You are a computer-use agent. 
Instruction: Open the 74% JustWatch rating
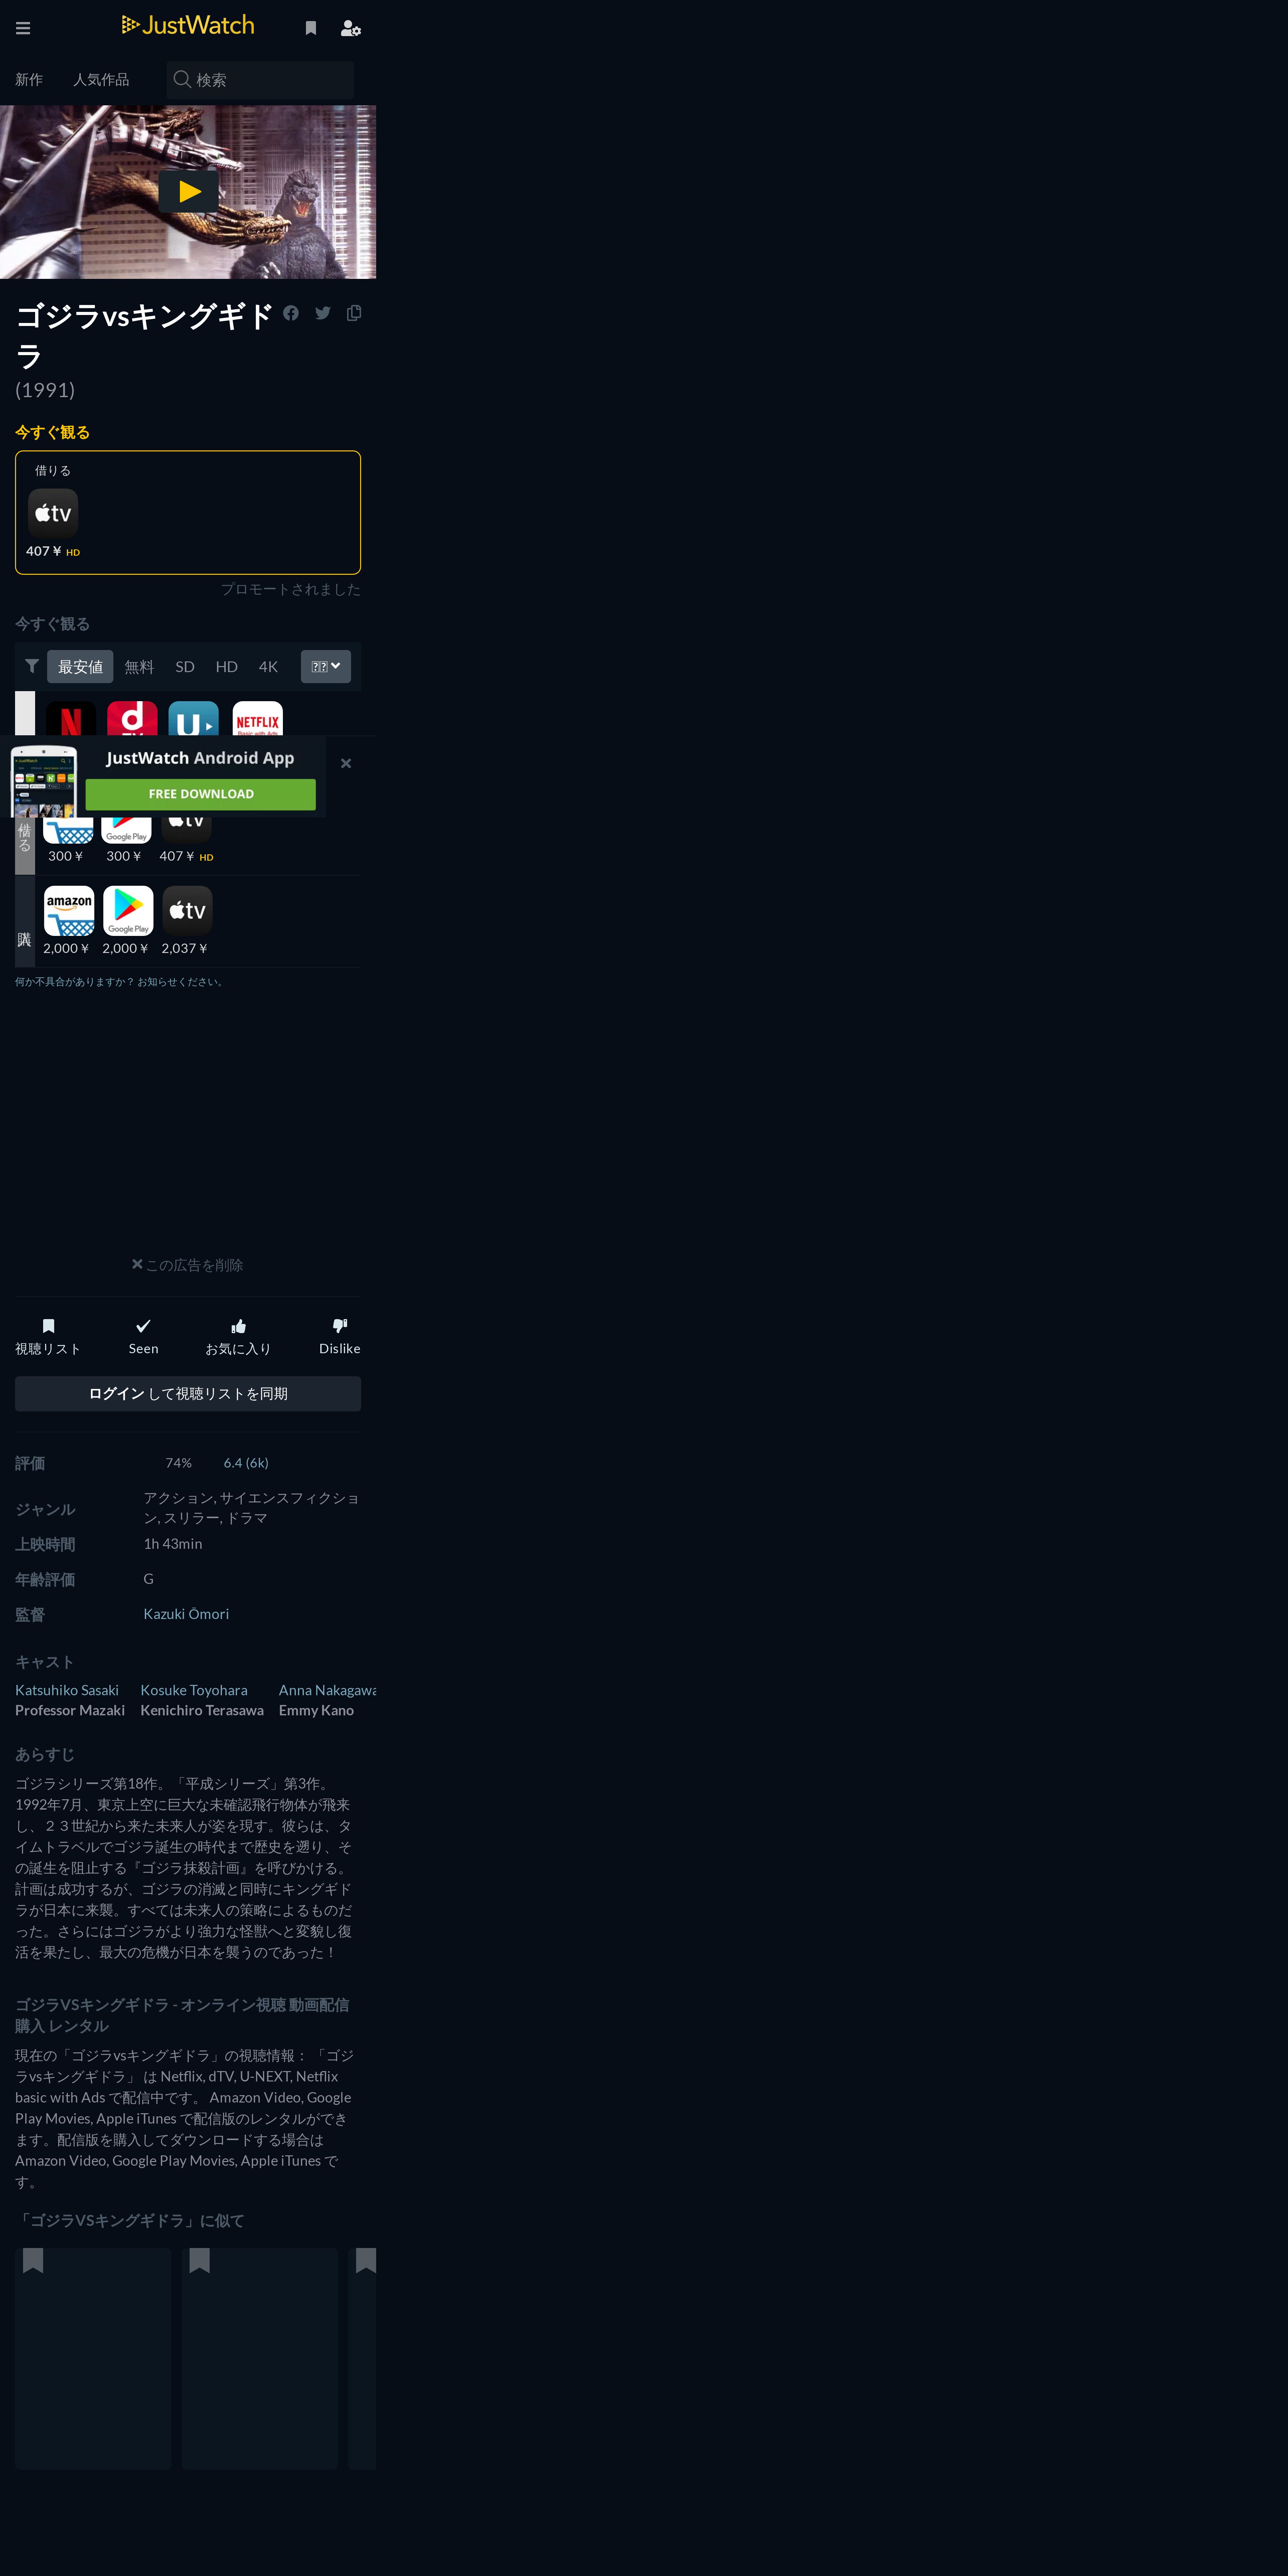178,1463
